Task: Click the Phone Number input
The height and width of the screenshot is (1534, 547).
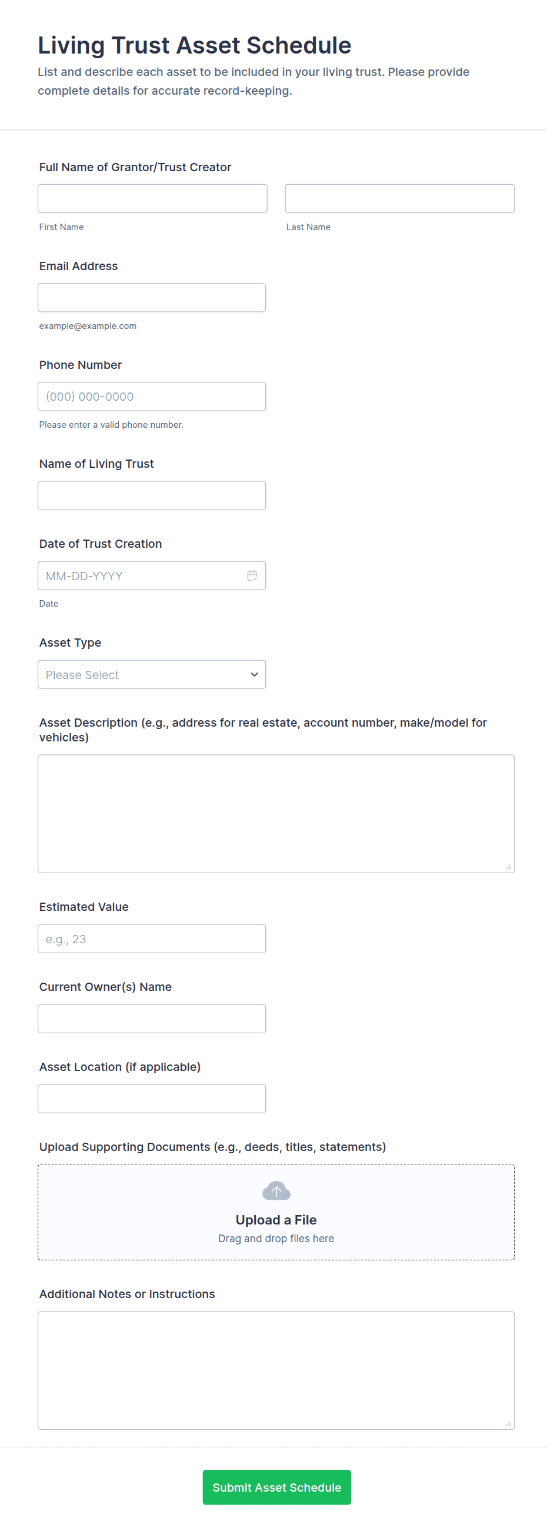Action: (x=151, y=397)
